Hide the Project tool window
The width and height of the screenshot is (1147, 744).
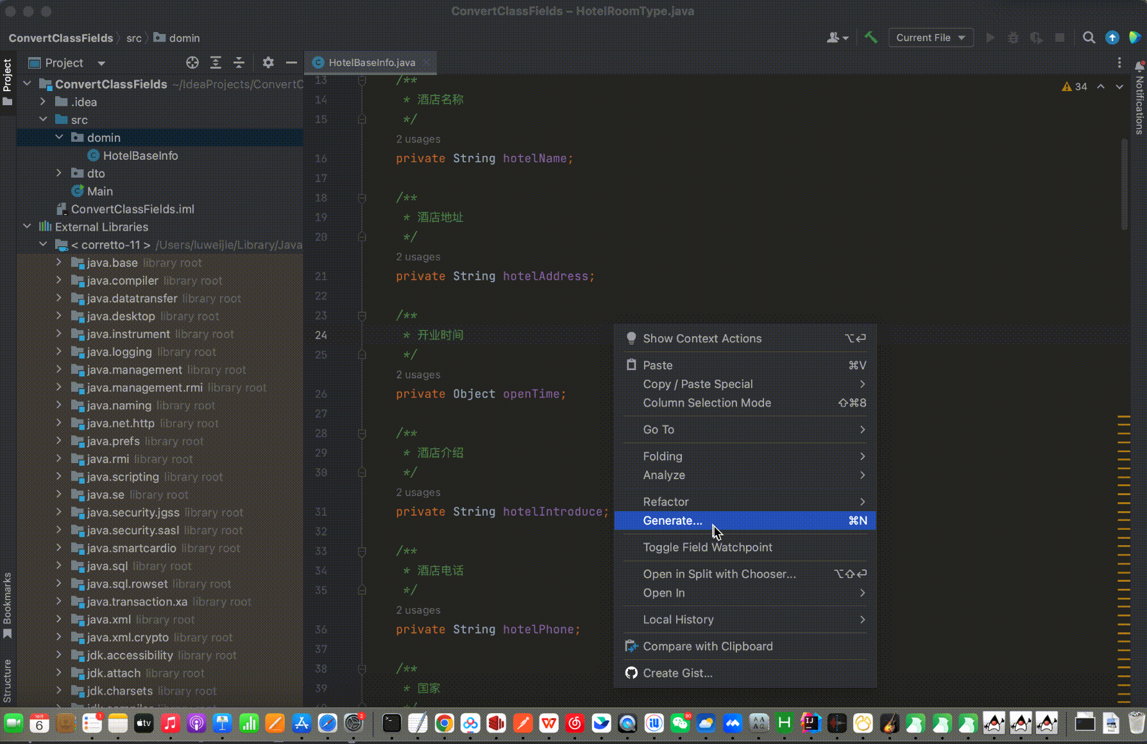(x=291, y=63)
